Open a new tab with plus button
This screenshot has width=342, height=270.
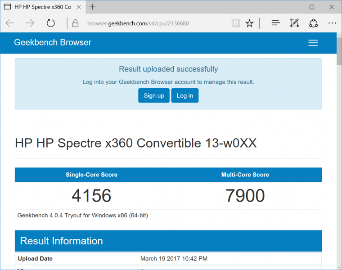coord(93,7)
